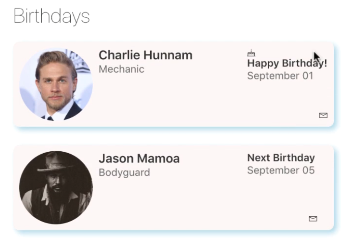Screen dimensions: 341x238
Task: Click the necktie in Charlie Hunnam's photo
Action: click(50, 118)
